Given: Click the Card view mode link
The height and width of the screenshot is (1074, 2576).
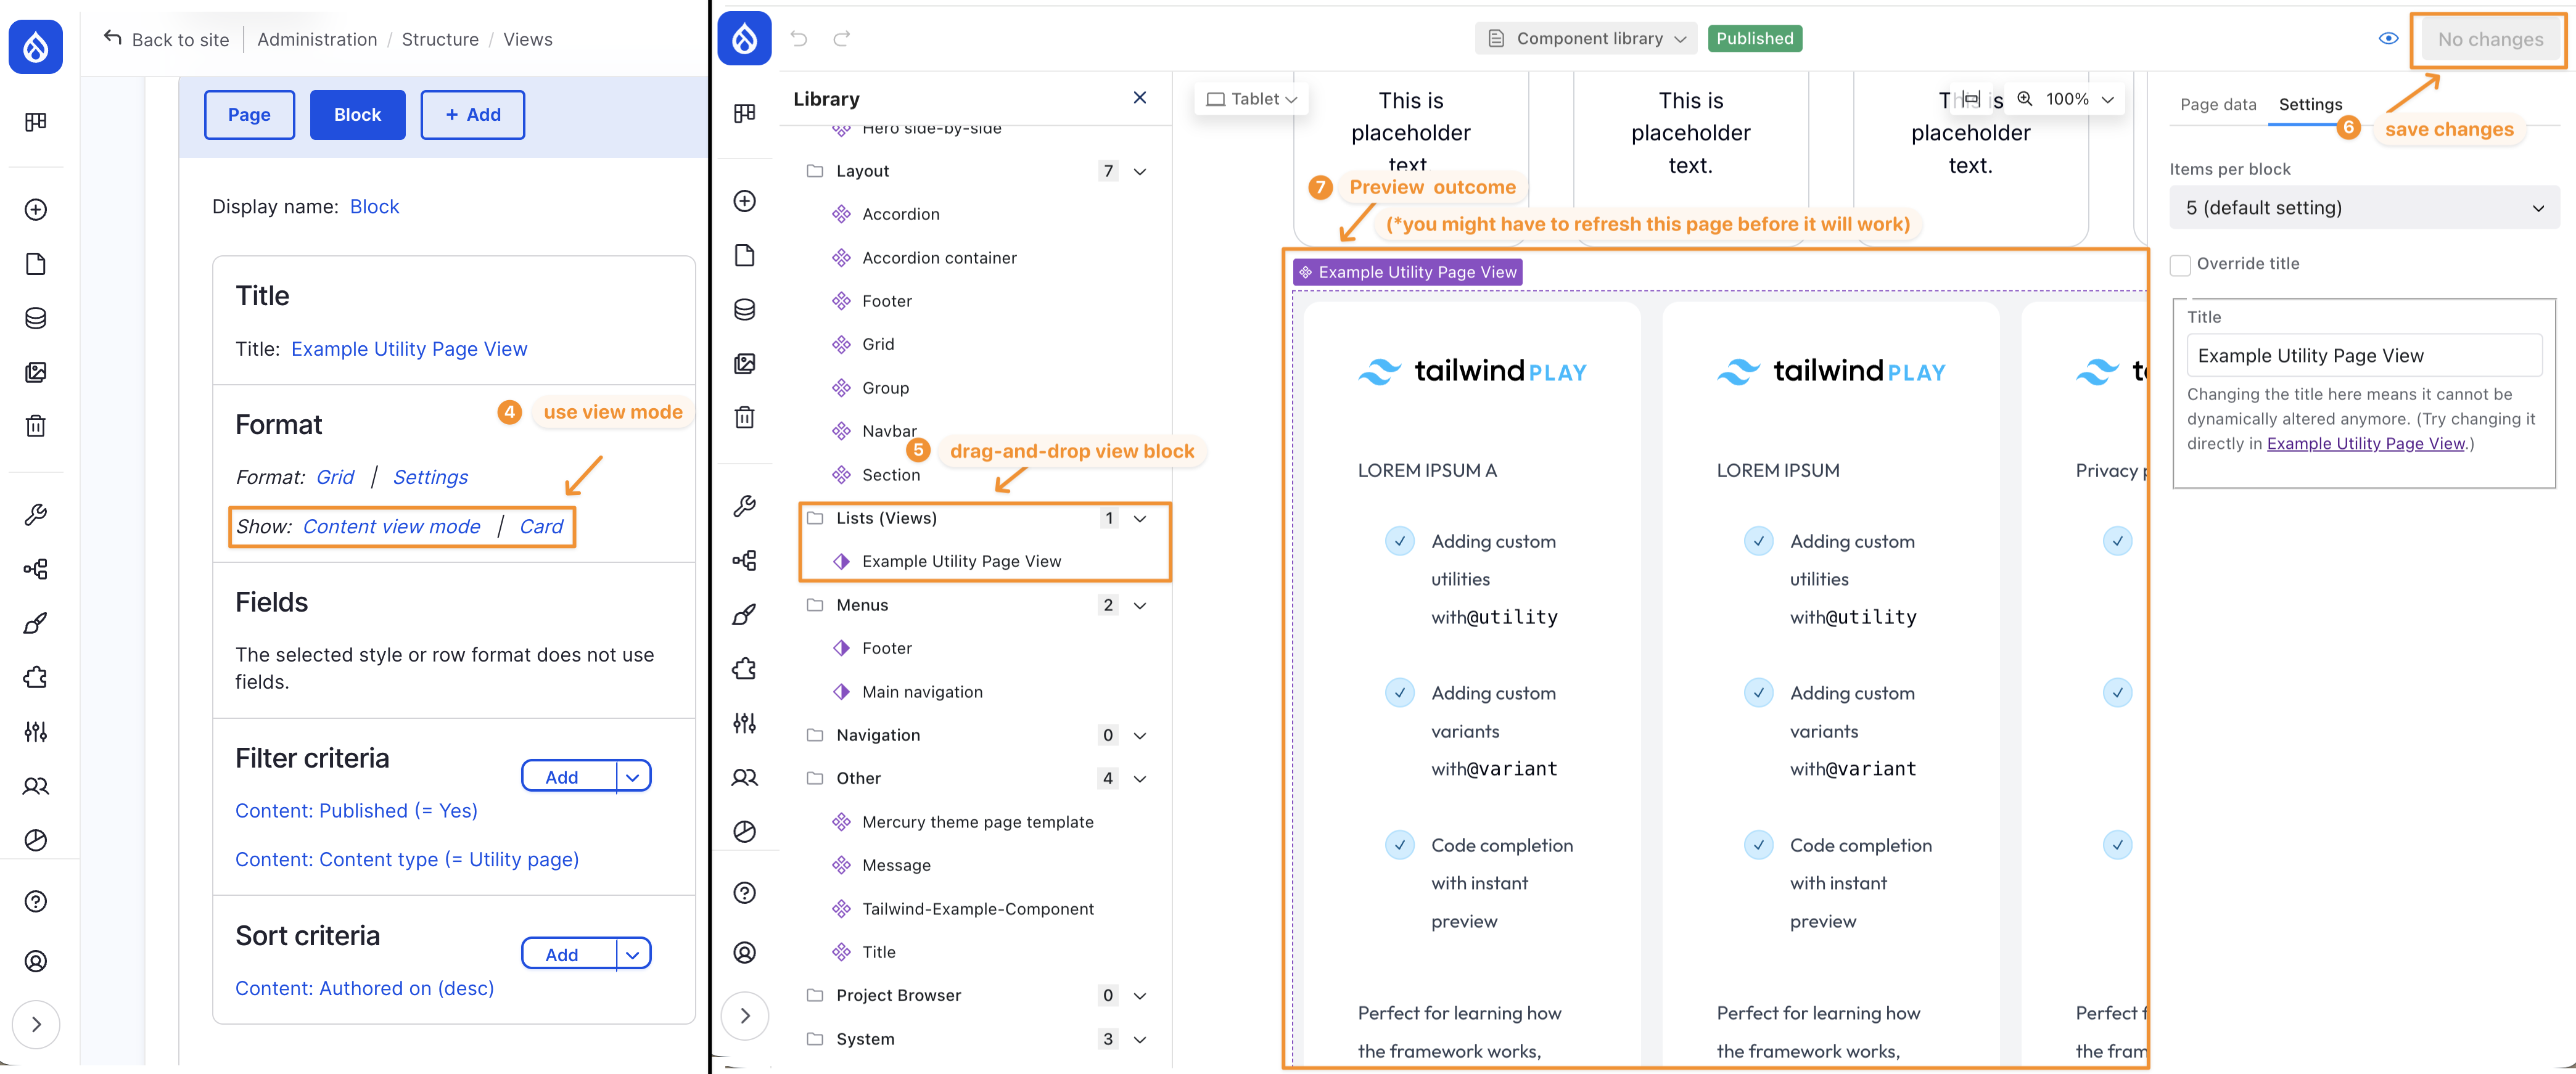Looking at the screenshot, I should tap(541, 526).
